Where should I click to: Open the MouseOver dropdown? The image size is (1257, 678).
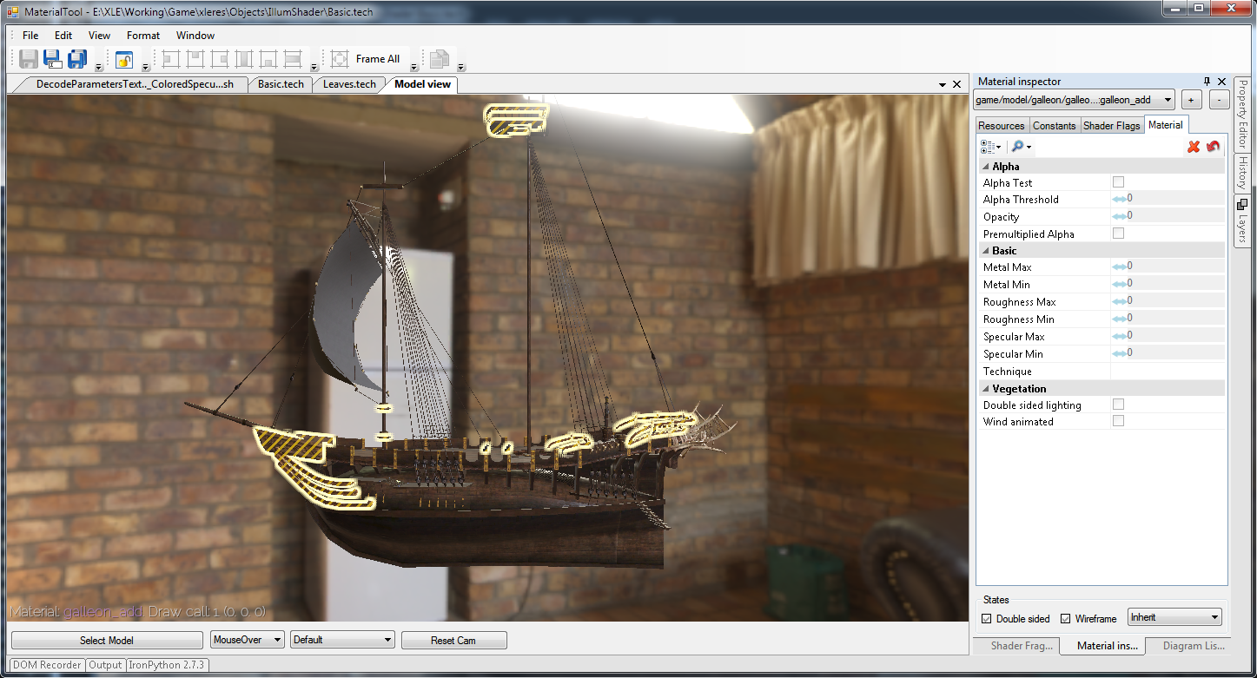point(248,640)
